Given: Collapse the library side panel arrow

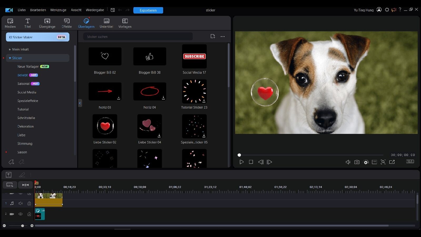Looking at the screenshot, I should tap(80, 103).
